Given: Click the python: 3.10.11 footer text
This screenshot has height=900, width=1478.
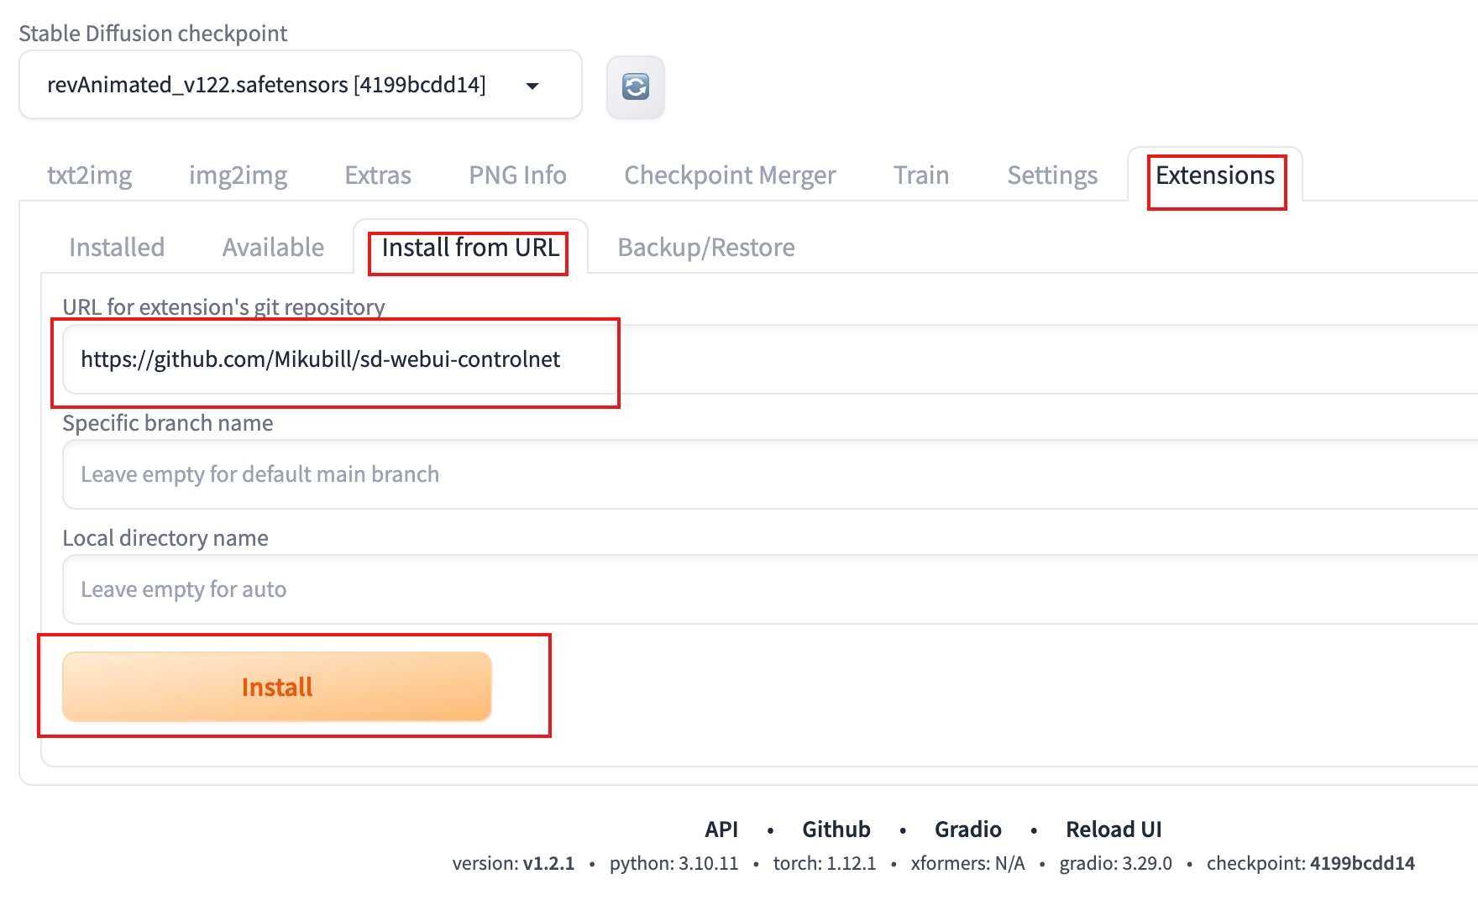Looking at the screenshot, I should (674, 863).
